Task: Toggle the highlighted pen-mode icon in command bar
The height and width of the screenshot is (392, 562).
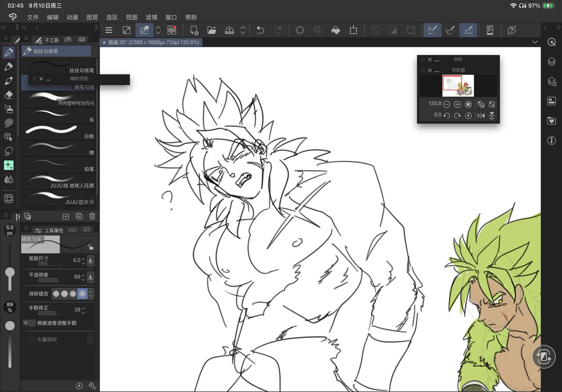Action: [x=144, y=30]
